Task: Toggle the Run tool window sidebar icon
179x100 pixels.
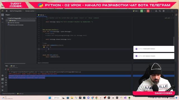Action: (x=3, y=79)
